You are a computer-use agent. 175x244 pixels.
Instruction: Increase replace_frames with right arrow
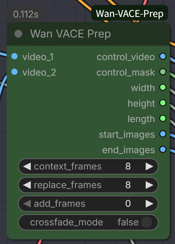149,185
